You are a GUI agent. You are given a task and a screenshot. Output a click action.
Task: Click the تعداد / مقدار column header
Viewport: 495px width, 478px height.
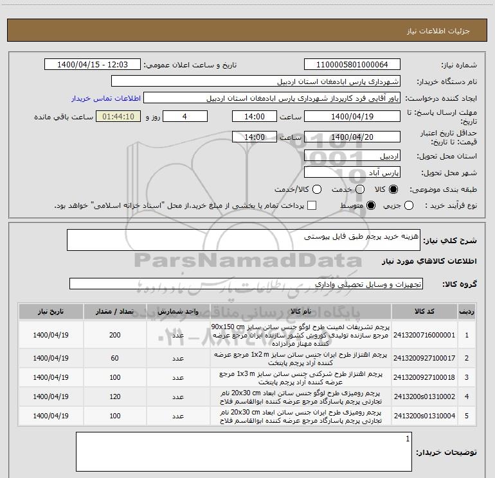tap(115, 312)
